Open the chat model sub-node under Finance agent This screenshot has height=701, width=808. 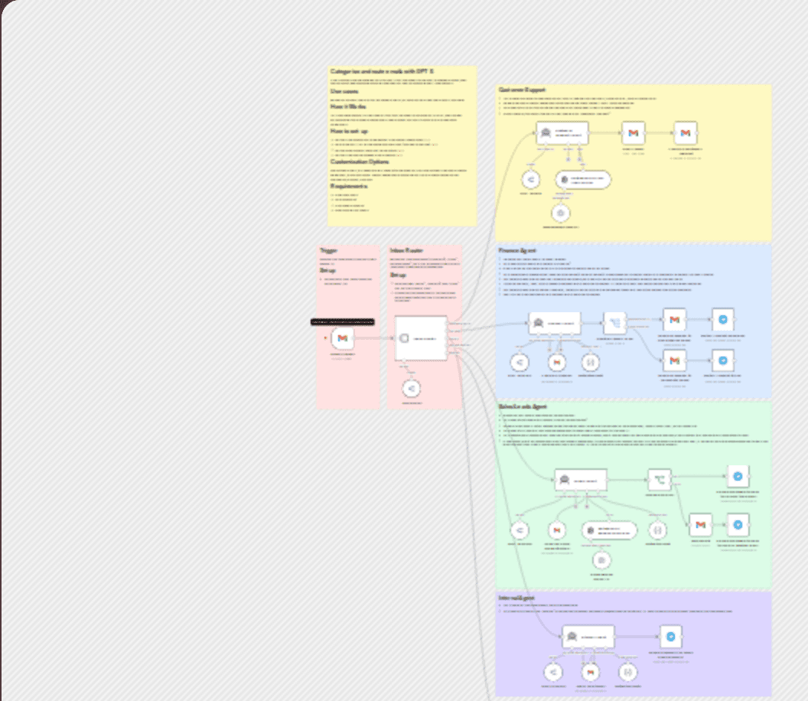(x=520, y=362)
